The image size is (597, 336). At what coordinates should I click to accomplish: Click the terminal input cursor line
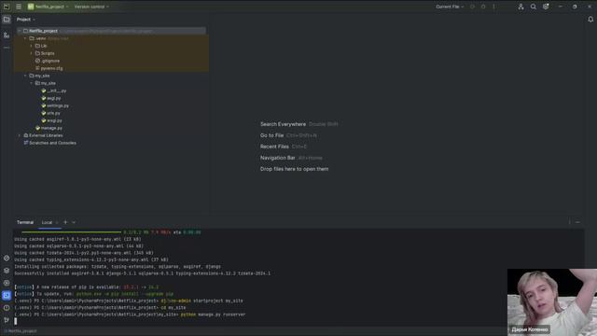tap(16, 321)
